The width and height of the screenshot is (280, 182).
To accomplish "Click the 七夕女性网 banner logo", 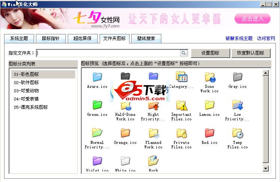I will pyautogui.click(x=97, y=19).
